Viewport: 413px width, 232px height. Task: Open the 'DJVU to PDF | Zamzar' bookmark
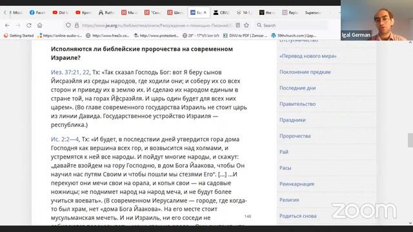coord(245,35)
